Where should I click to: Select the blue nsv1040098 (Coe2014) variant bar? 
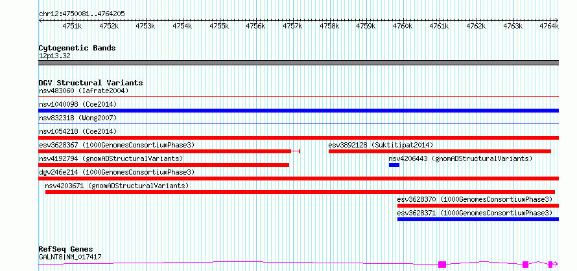(x=298, y=111)
